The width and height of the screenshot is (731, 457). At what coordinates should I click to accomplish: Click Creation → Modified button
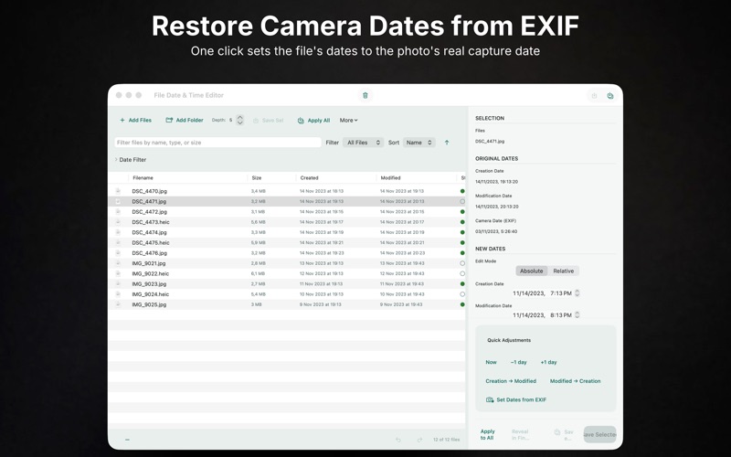point(511,381)
